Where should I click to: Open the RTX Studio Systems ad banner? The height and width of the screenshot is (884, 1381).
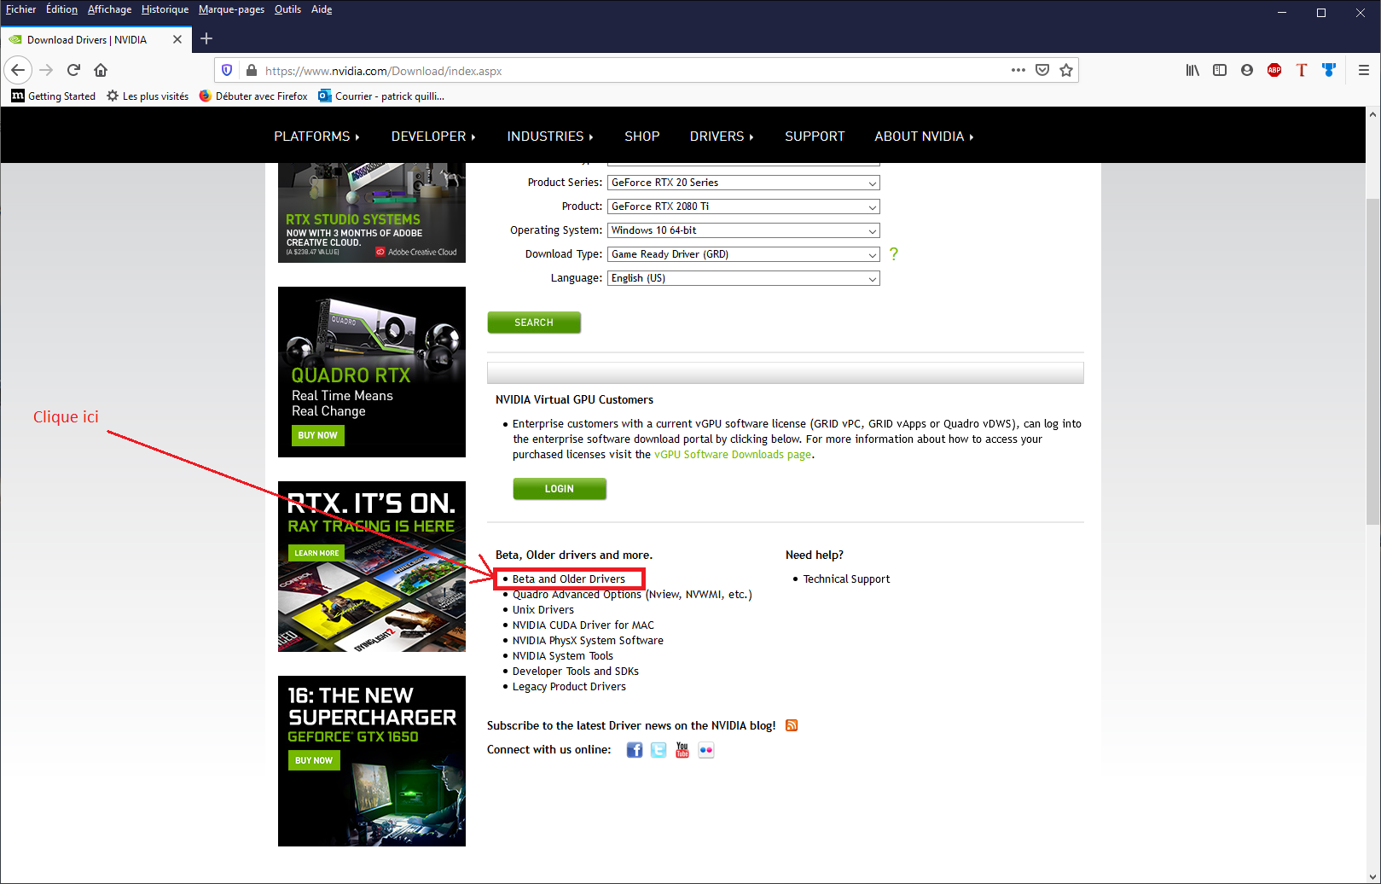372,212
